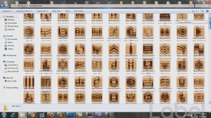
Task: Change your view icon button
Action: [x=194, y=11]
